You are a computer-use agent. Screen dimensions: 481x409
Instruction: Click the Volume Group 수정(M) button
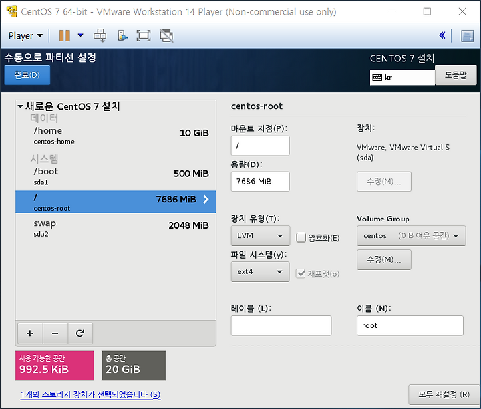pyautogui.click(x=383, y=259)
